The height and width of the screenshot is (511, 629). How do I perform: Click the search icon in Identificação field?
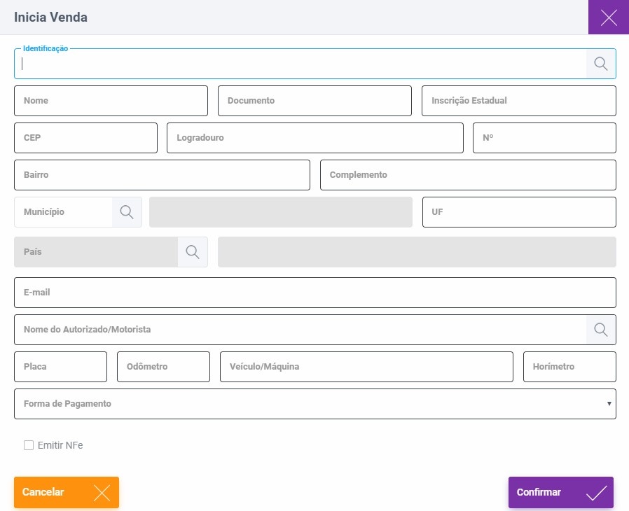(600, 64)
